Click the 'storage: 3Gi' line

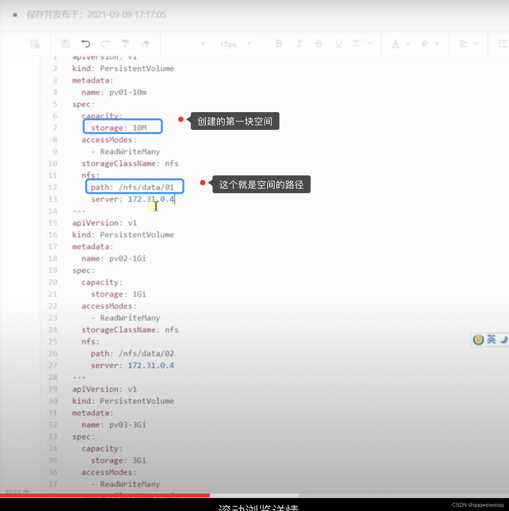[x=119, y=460]
